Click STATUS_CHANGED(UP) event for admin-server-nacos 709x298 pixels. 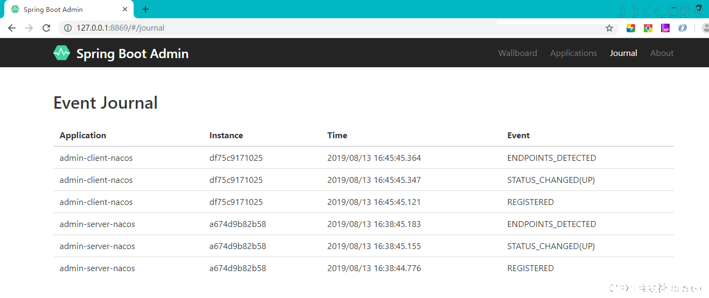coord(551,246)
